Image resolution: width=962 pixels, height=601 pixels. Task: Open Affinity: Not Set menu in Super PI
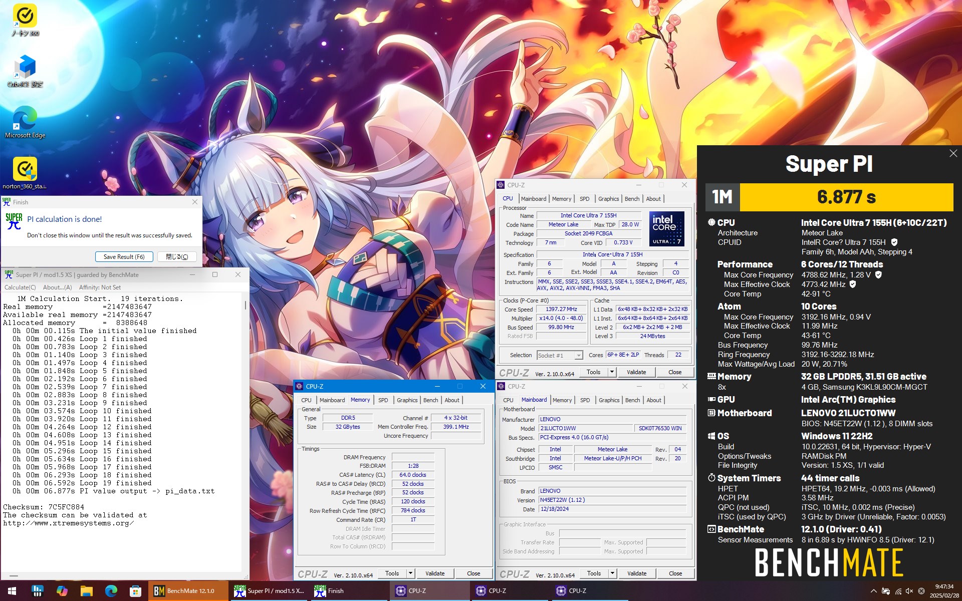coord(100,287)
